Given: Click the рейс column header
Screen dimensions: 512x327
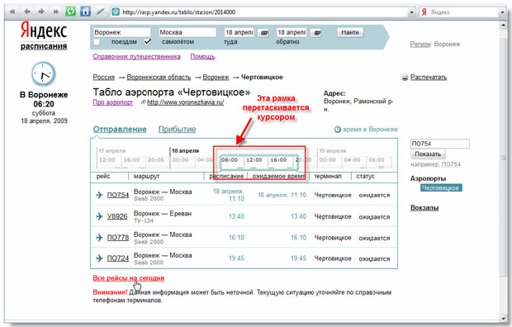Looking at the screenshot, I should (103, 177).
